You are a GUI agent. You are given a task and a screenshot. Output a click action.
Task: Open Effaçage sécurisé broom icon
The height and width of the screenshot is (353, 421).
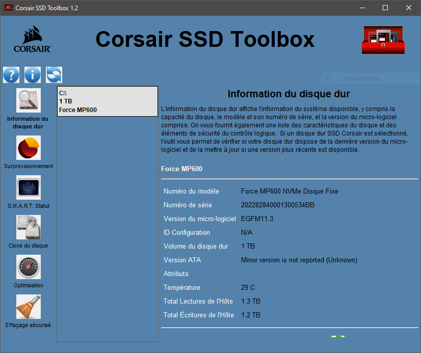click(x=29, y=307)
